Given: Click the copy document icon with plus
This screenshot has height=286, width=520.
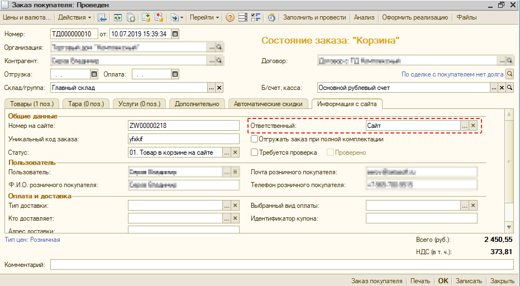Looking at the screenshot, I should point(131,17).
